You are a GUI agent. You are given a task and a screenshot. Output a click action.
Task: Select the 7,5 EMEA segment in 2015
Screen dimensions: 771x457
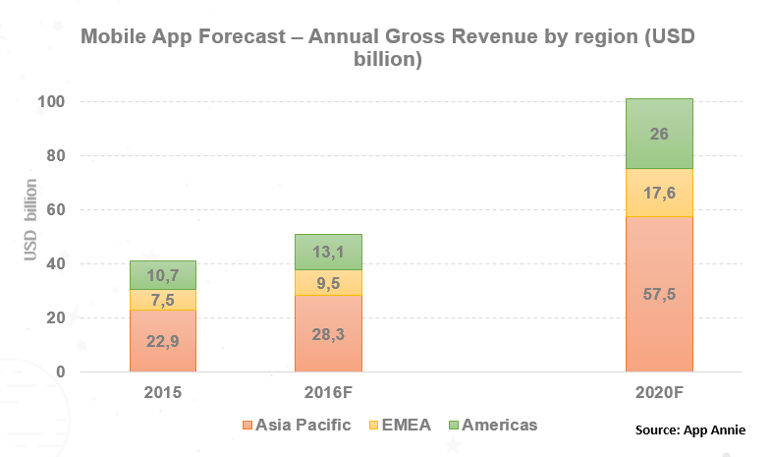click(x=163, y=300)
